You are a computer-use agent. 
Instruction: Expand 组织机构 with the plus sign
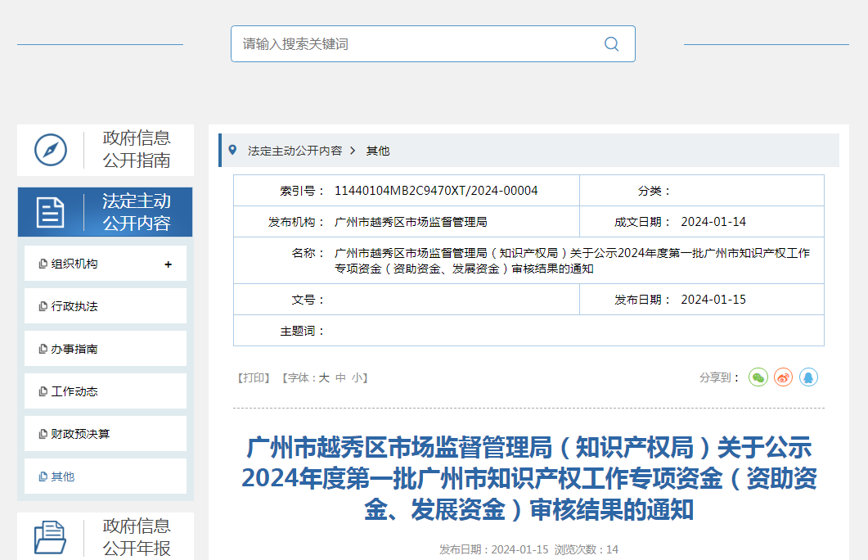point(169,264)
